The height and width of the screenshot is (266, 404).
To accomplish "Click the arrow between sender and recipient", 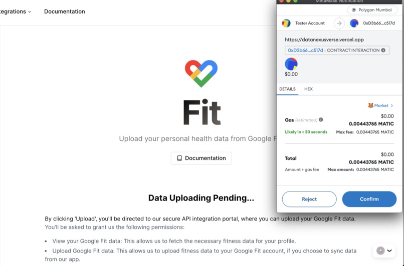I will click(x=339, y=23).
